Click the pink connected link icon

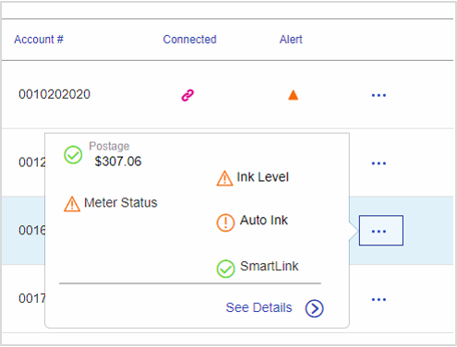click(x=187, y=95)
